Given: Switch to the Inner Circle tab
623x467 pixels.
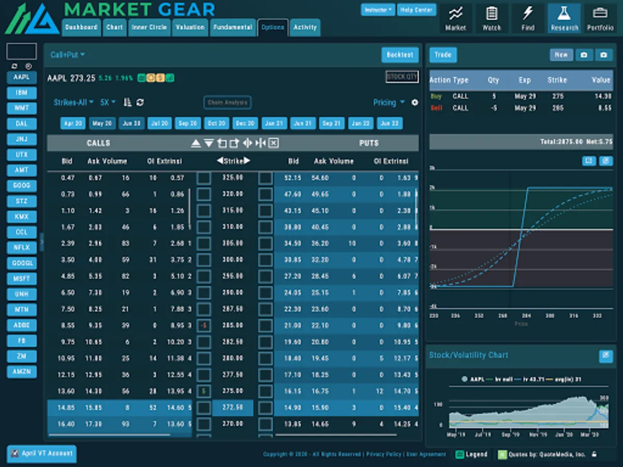Looking at the screenshot, I should coord(150,28).
